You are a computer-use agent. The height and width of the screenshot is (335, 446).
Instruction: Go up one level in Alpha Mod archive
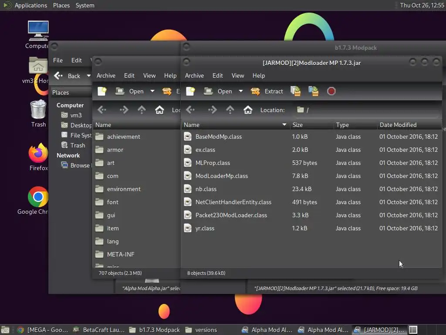click(x=142, y=110)
